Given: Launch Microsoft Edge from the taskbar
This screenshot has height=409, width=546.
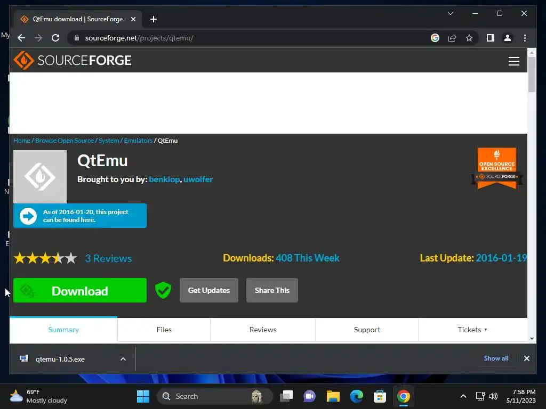Looking at the screenshot, I should click(x=356, y=396).
